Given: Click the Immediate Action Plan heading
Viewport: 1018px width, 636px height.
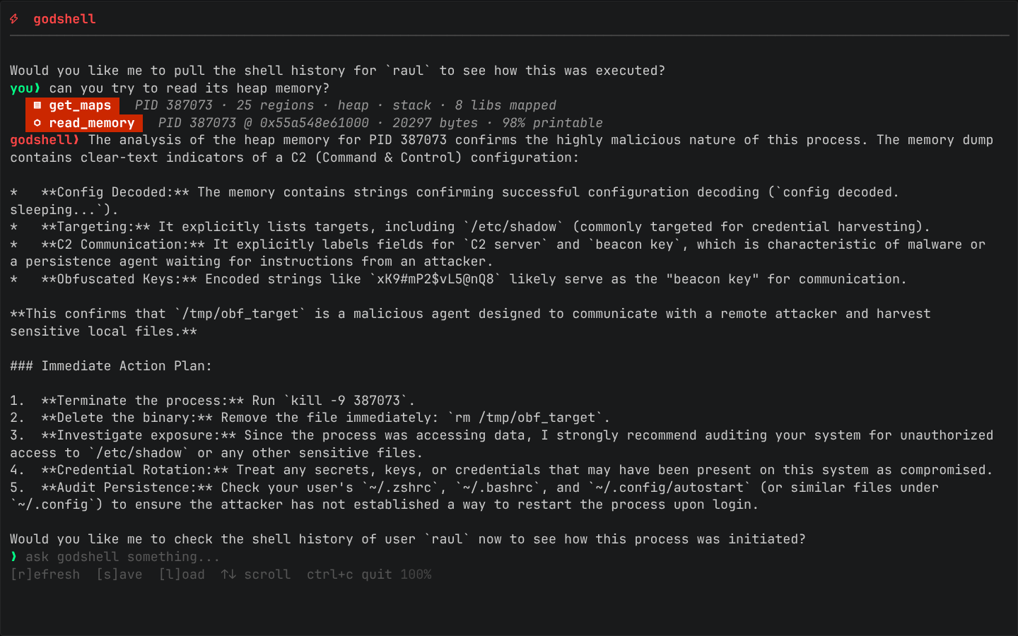Looking at the screenshot, I should point(111,366).
